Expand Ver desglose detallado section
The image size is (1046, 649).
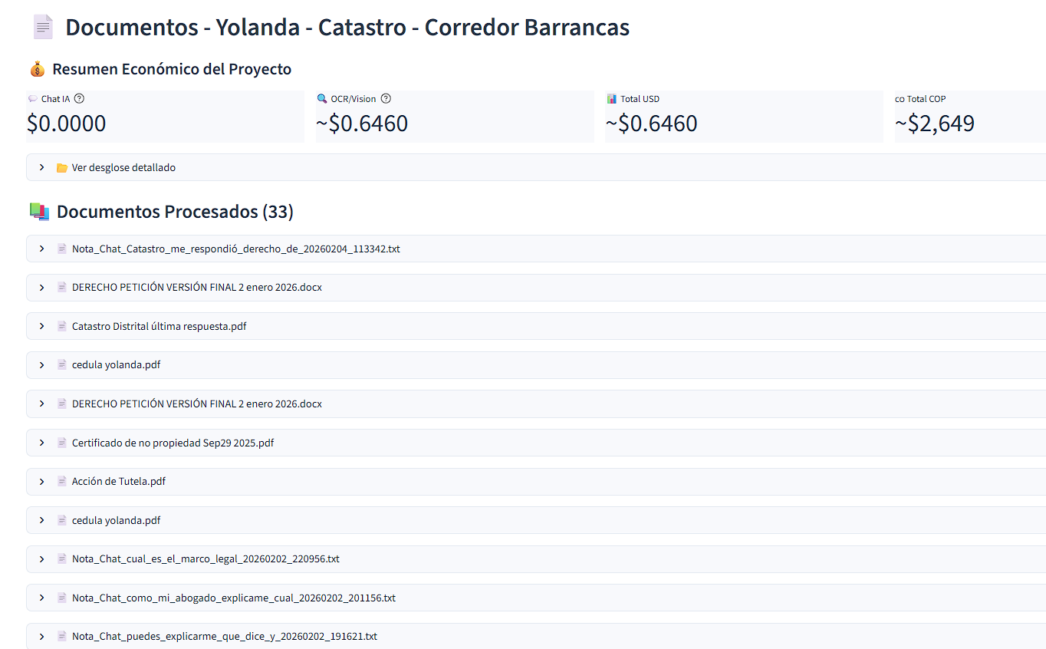tap(42, 167)
